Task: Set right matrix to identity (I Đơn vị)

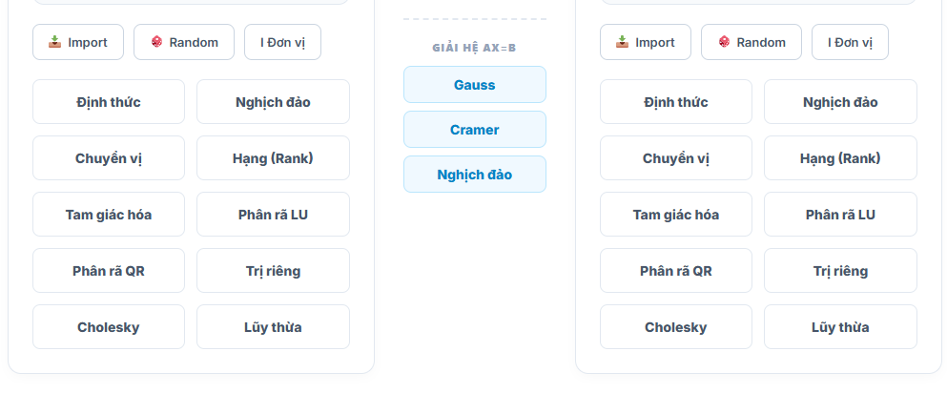Action: [850, 42]
